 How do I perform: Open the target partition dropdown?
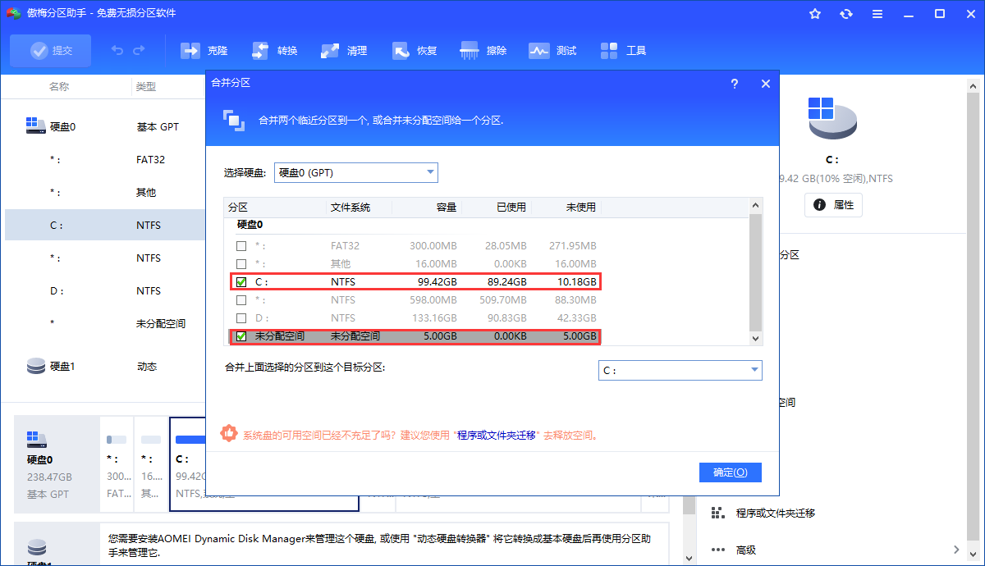754,370
